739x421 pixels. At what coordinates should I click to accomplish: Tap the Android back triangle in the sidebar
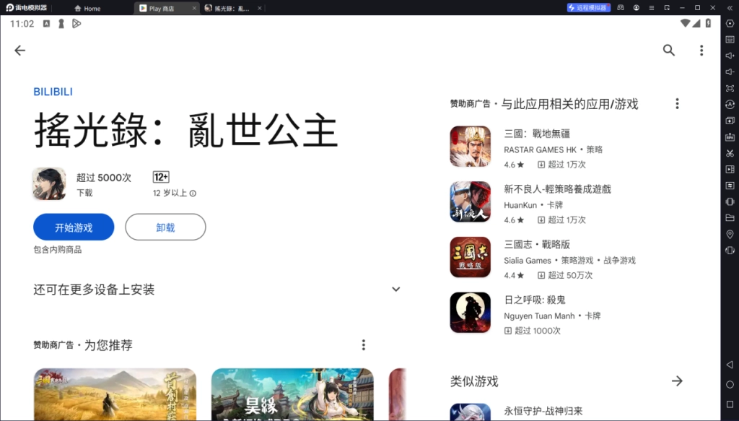730,365
